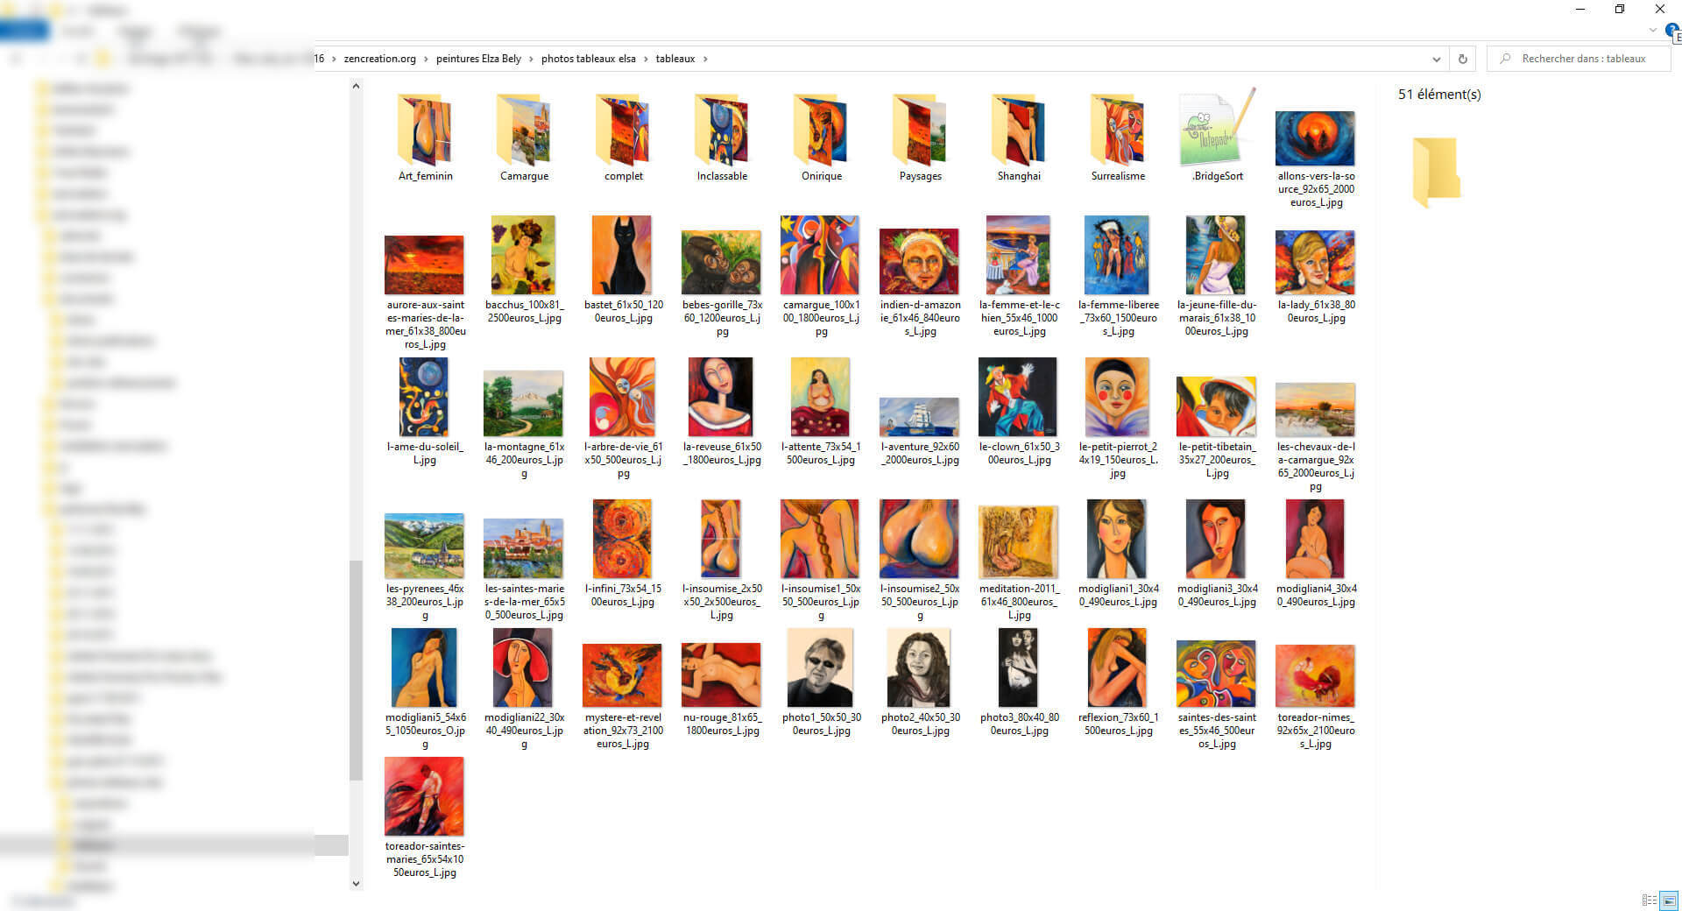Switch to large thumbnails view icon
This screenshot has height=911, width=1682.
(1669, 900)
